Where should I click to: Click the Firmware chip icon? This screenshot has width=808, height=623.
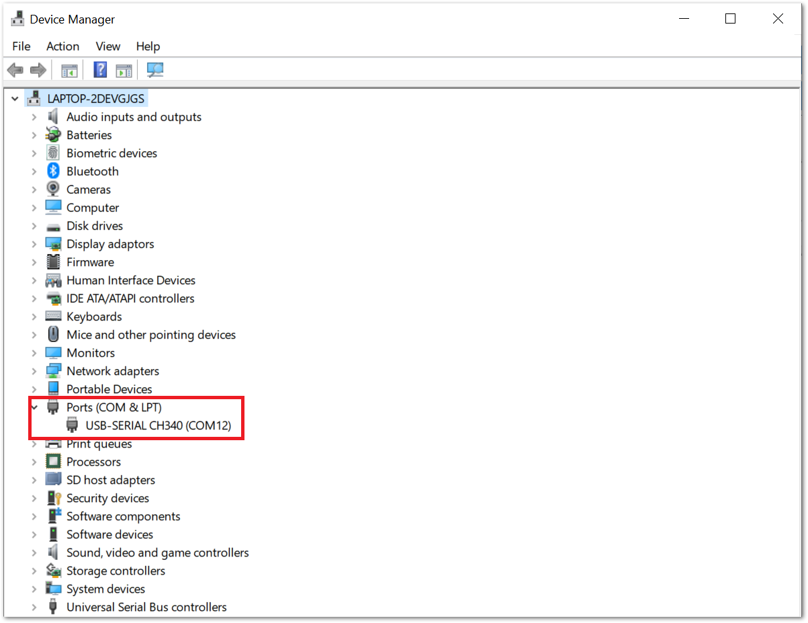53,262
